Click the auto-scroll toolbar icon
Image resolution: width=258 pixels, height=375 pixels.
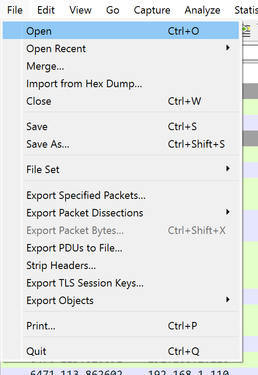tap(246, 31)
